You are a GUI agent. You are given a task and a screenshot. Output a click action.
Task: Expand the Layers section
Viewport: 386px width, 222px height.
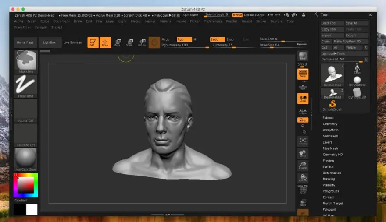point(327,142)
